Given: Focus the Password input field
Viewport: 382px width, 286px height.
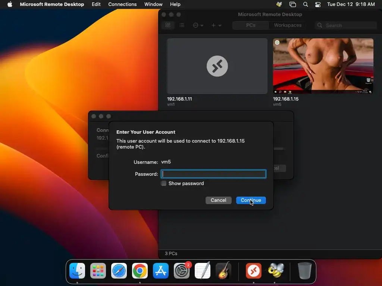Looking at the screenshot, I should [x=213, y=174].
